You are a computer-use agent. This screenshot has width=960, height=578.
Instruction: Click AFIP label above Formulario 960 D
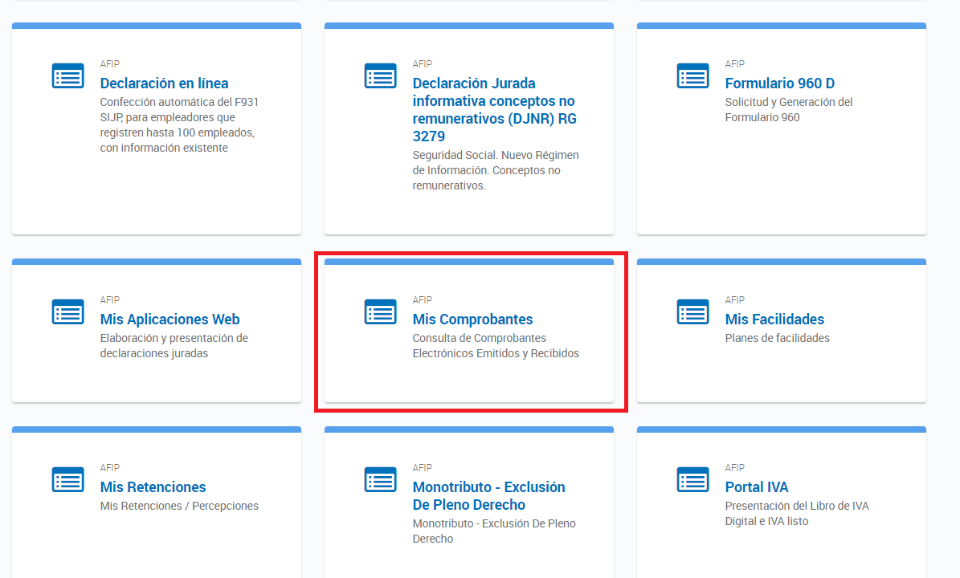(735, 63)
